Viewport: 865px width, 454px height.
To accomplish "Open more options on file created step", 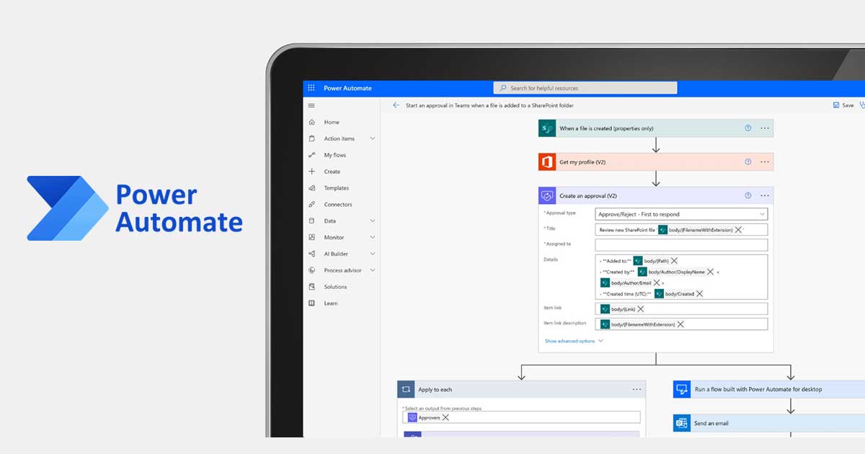I will (x=765, y=128).
